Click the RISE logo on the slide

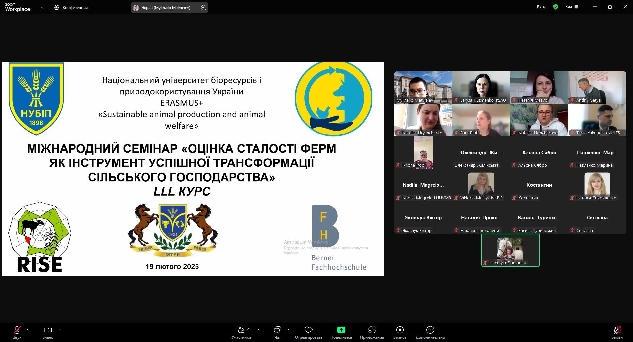coord(40,237)
